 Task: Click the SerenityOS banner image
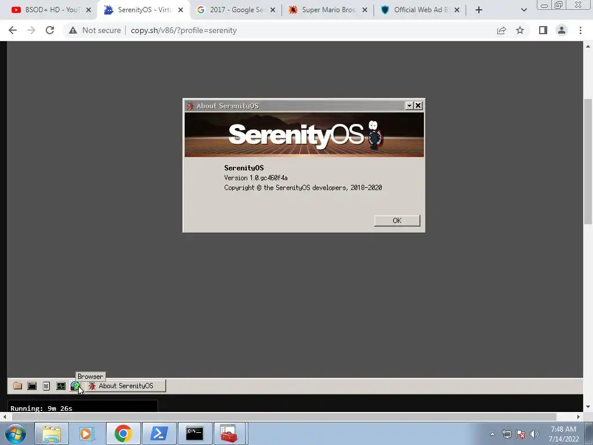(304, 134)
